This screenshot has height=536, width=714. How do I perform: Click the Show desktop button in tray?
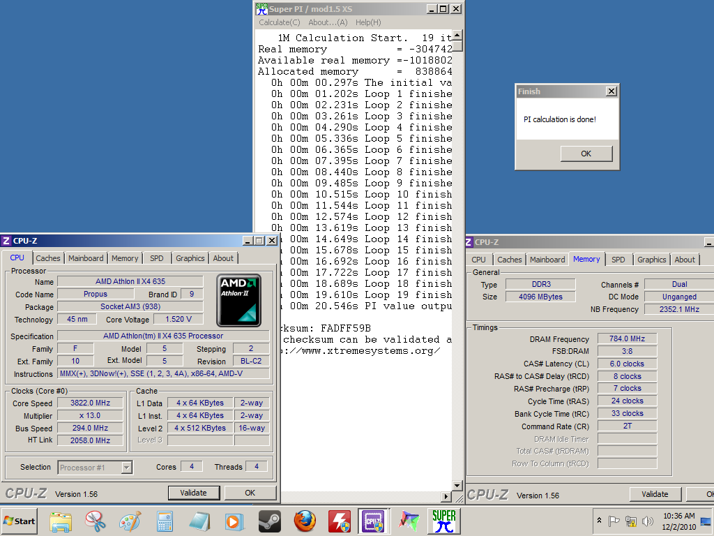(x=706, y=521)
